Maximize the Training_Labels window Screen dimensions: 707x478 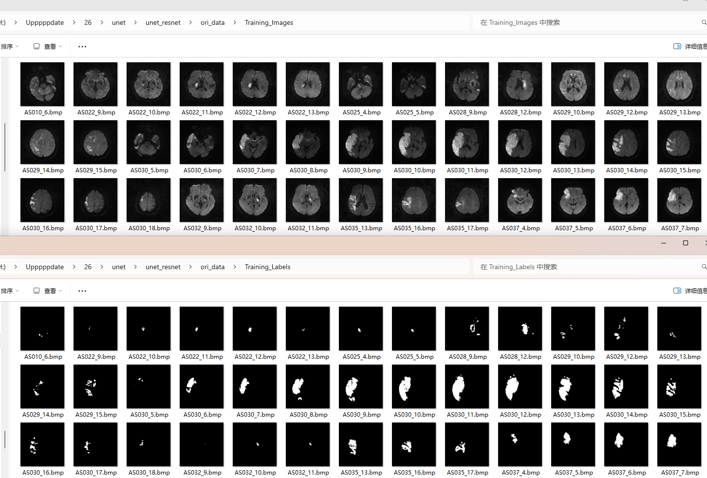click(686, 243)
